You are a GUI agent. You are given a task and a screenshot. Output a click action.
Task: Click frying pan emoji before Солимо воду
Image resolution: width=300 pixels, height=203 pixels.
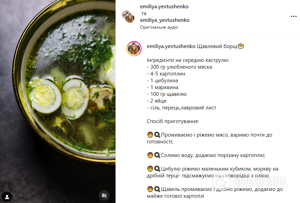pyautogui.click(x=157, y=155)
